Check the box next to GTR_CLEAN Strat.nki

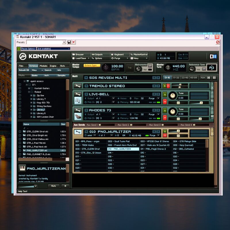click(x=20, y=131)
